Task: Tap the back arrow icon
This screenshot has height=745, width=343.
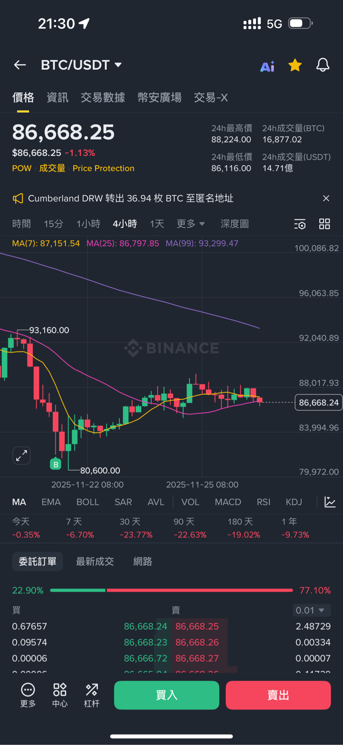Action: pos(20,65)
